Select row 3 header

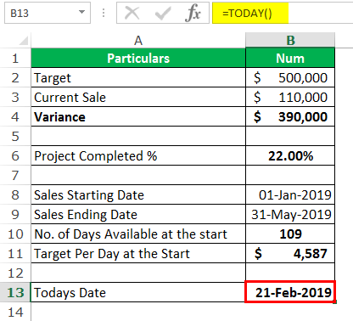tap(15, 97)
